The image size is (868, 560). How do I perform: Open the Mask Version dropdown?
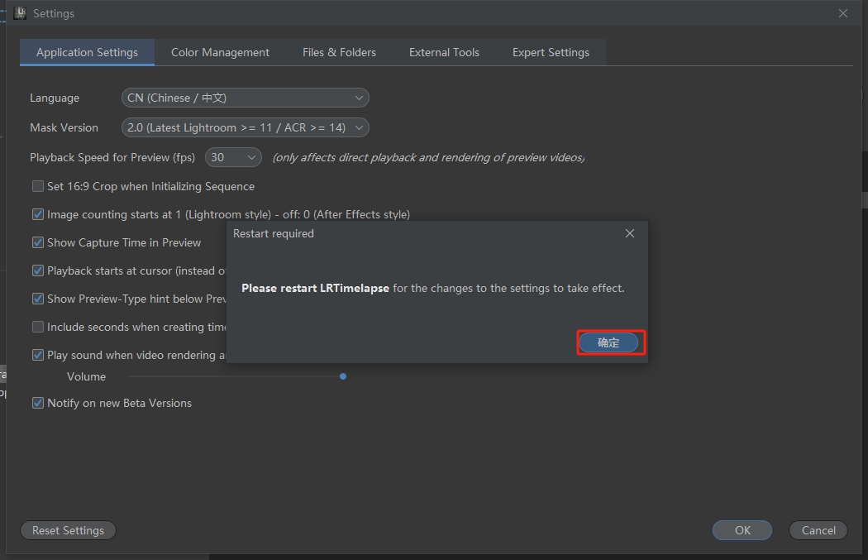246,128
